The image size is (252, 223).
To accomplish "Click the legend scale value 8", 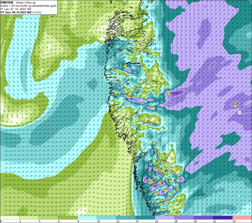I will (x=78, y=221).
